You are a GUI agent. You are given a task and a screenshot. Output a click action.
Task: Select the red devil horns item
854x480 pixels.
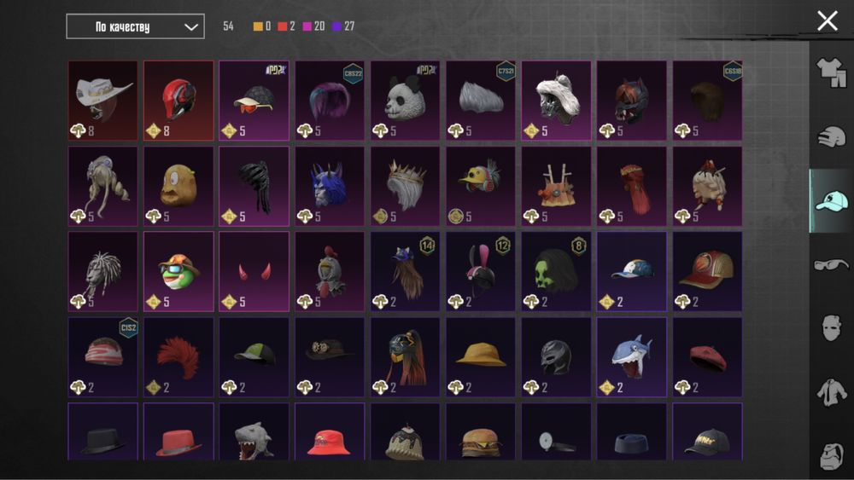pos(254,272)
